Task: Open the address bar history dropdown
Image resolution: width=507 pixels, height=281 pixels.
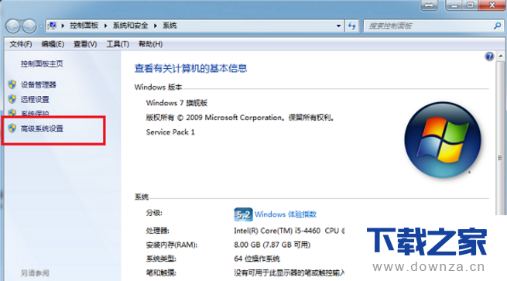Action: click(338, 26)
